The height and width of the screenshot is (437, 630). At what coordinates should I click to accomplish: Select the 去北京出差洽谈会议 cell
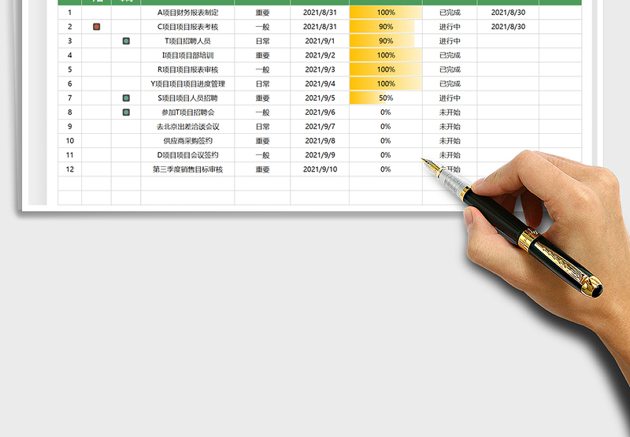[x=187, y=127]
